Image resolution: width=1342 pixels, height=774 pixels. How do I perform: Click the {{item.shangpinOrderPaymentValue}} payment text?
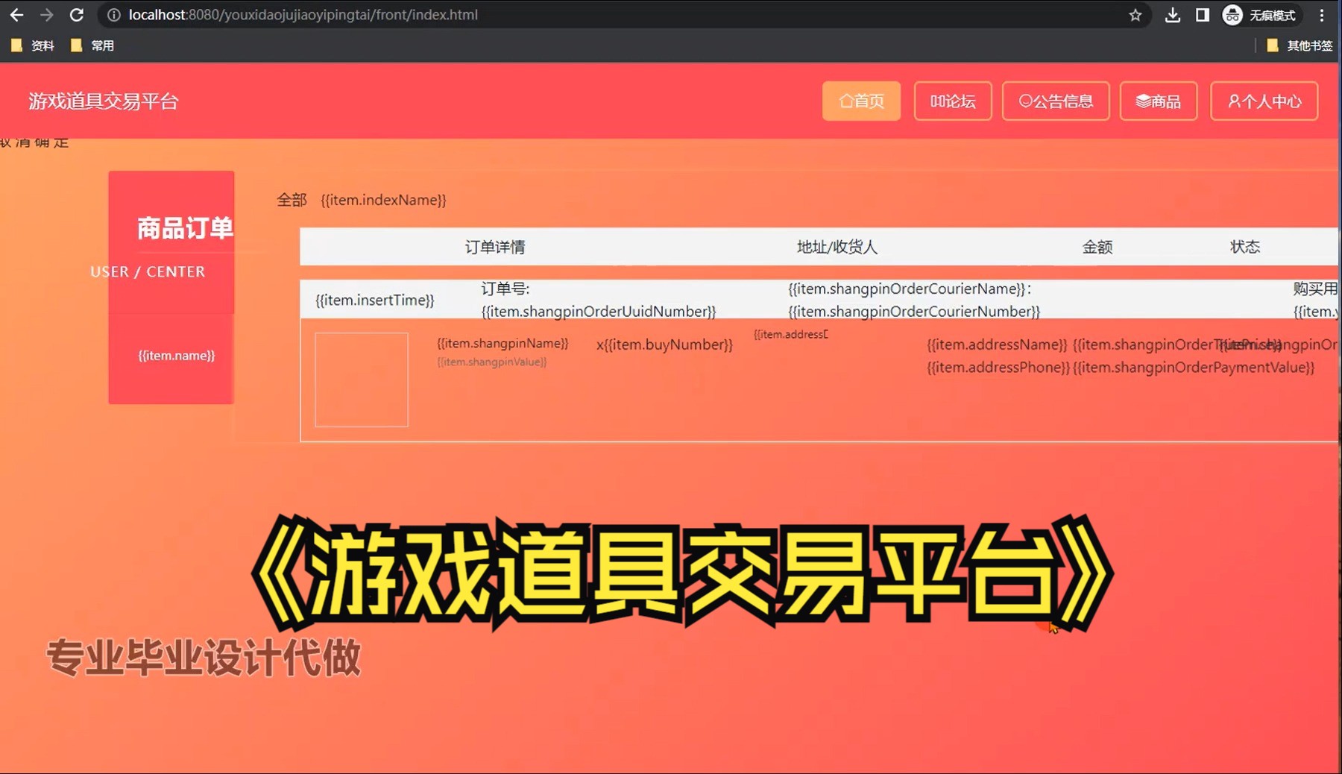click(x=1194, y=367)
